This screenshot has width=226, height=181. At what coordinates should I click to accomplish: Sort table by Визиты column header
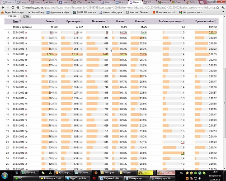50,21
